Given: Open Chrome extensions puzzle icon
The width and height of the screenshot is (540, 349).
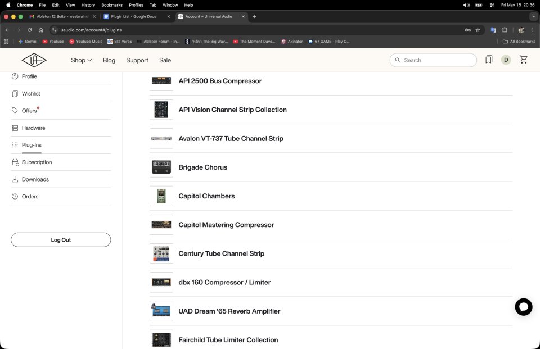Looking at the screenshot, I should point(505,30).
